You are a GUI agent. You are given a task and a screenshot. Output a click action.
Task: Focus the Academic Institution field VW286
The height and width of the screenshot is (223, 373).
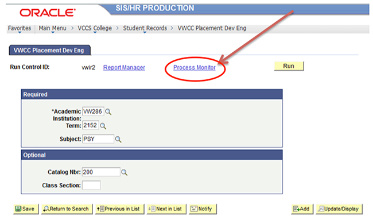pos(93,111)
